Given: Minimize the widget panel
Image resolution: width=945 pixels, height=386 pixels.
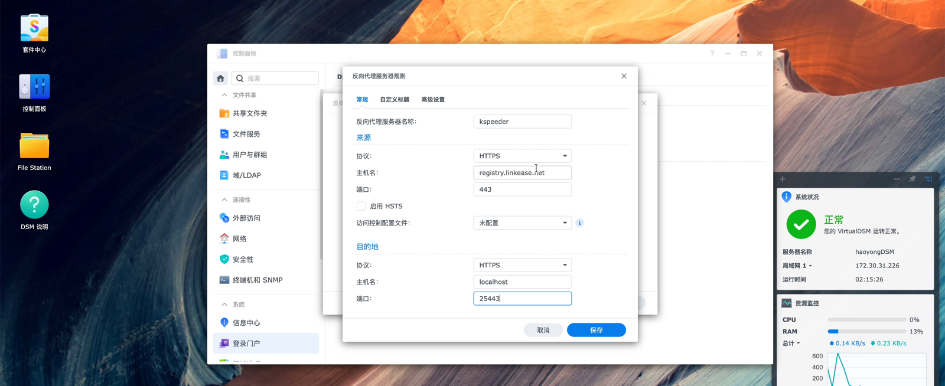Looking at the screenshot, I should coord(897,179).
